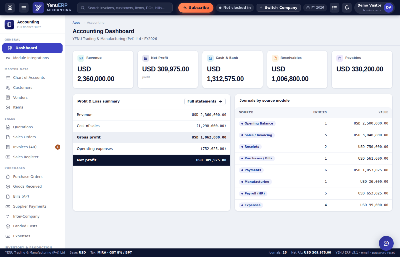Focus the global search field
This screenshot has height=257, width=400.
[x=125, y=8]
